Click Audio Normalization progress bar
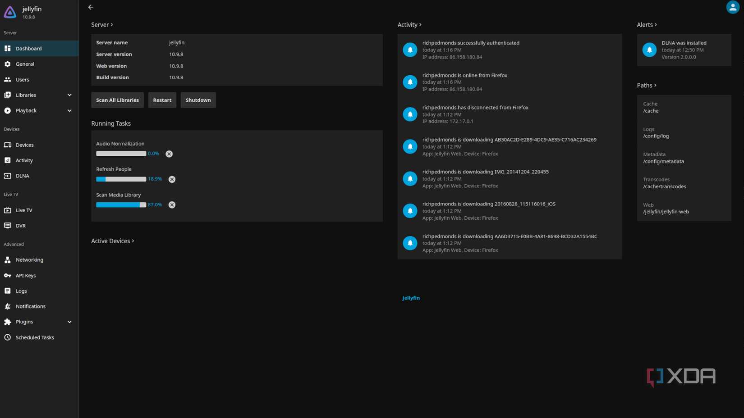The height and width of the screenshot is (418, 744). [x=121, y=154]
